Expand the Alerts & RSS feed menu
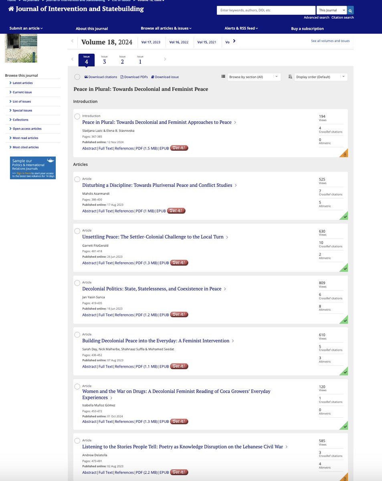The image size is (382, 481). [x=241, y=28]
